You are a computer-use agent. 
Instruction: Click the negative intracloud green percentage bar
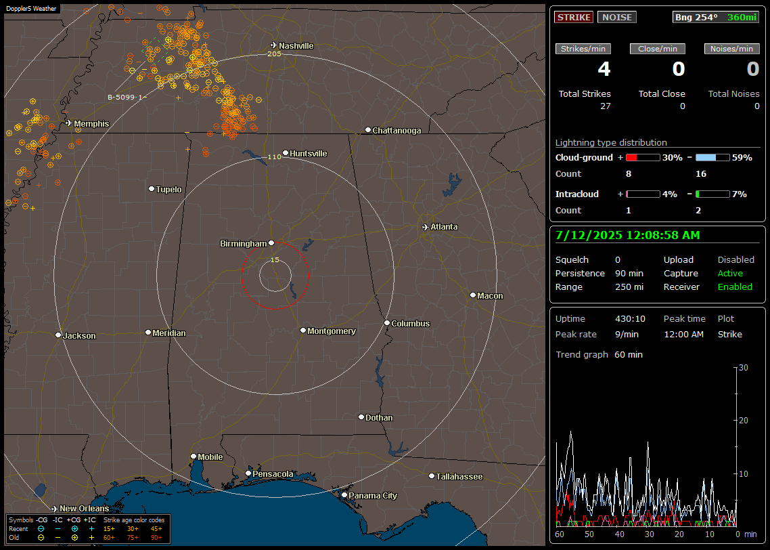coord(712,194)
